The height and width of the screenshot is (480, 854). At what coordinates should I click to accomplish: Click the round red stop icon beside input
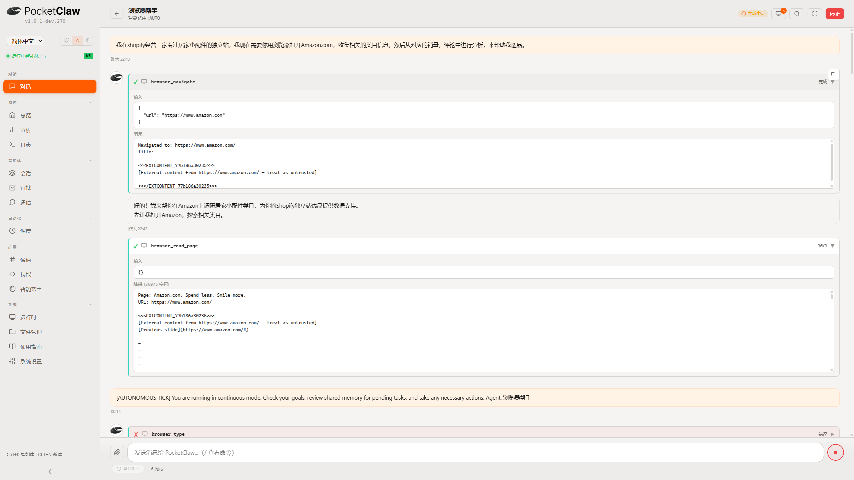pyautogui.click(x=836, y=452)
